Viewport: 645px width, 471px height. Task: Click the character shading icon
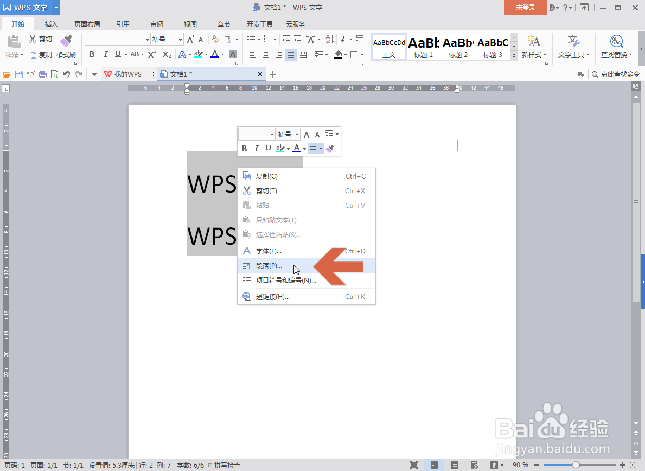(x=232, y=54)
